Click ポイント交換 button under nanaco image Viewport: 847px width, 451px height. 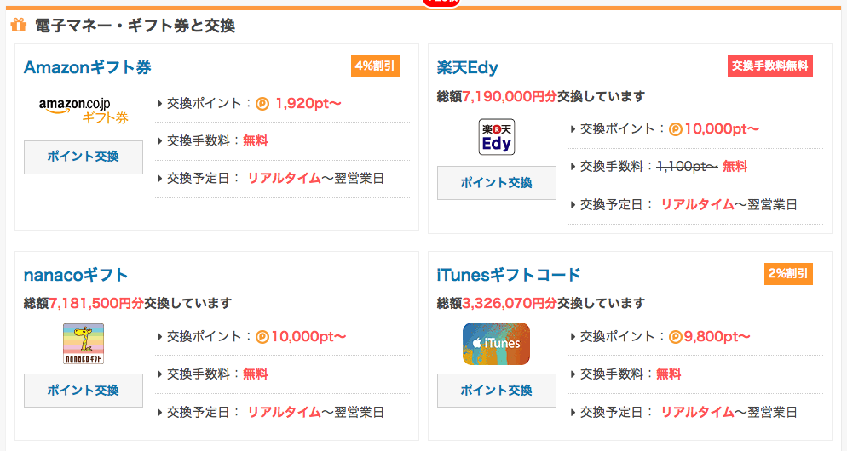[x=84, y=391]
